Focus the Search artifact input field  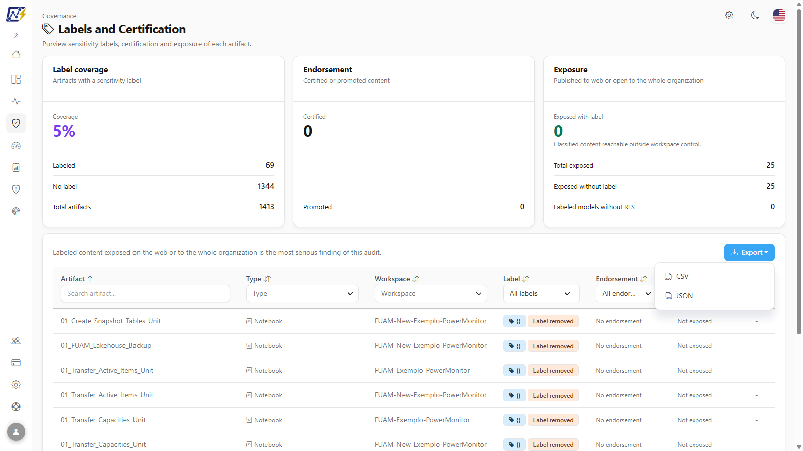pyautogui.click(x=146, y=293)
